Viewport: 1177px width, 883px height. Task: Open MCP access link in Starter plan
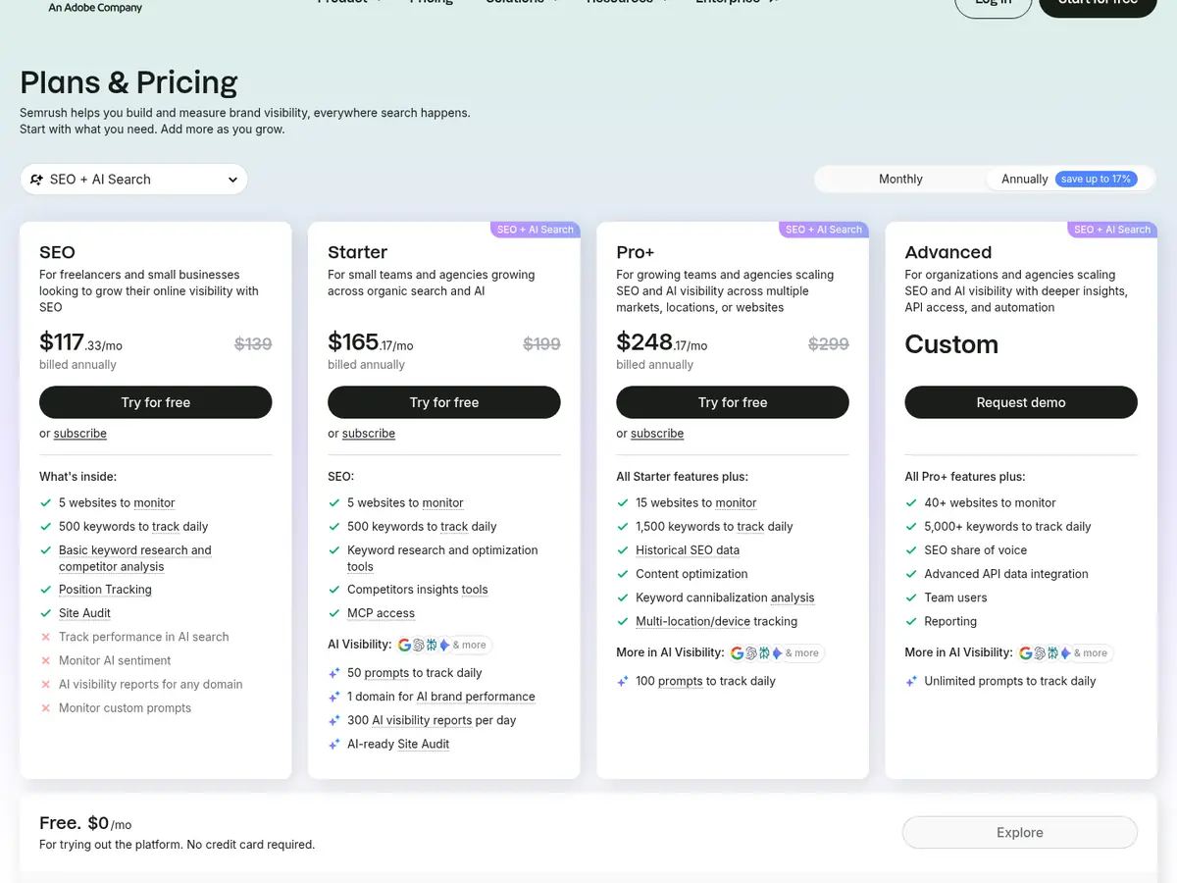tap(381, 613)
